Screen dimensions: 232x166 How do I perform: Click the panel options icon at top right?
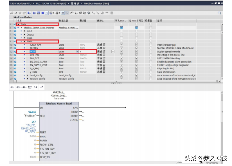coord(220,13)
